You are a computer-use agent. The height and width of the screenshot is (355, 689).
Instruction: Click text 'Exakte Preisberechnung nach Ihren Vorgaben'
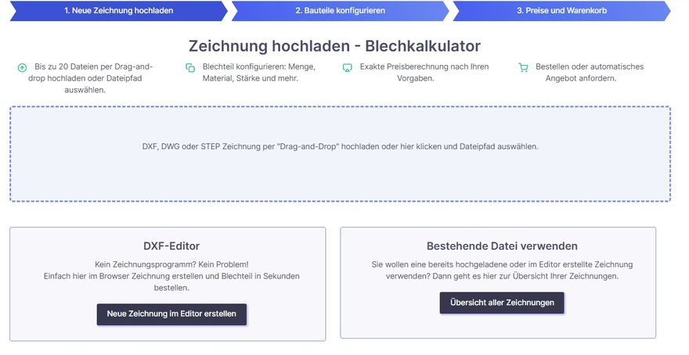424,73
